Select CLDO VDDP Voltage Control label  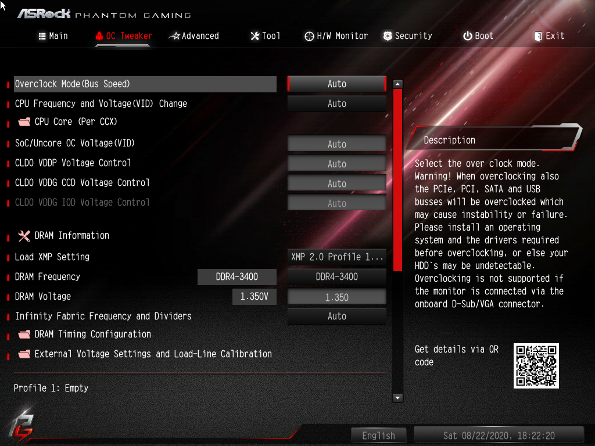point(73,163)
